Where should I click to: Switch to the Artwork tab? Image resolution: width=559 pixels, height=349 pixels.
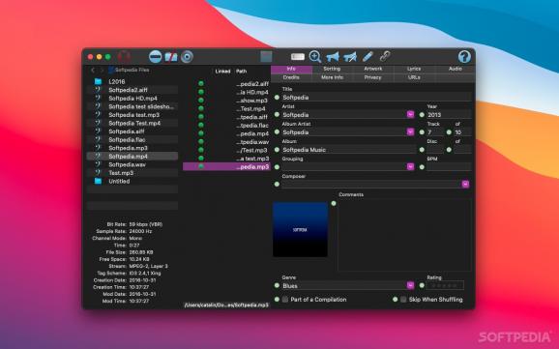373,69
